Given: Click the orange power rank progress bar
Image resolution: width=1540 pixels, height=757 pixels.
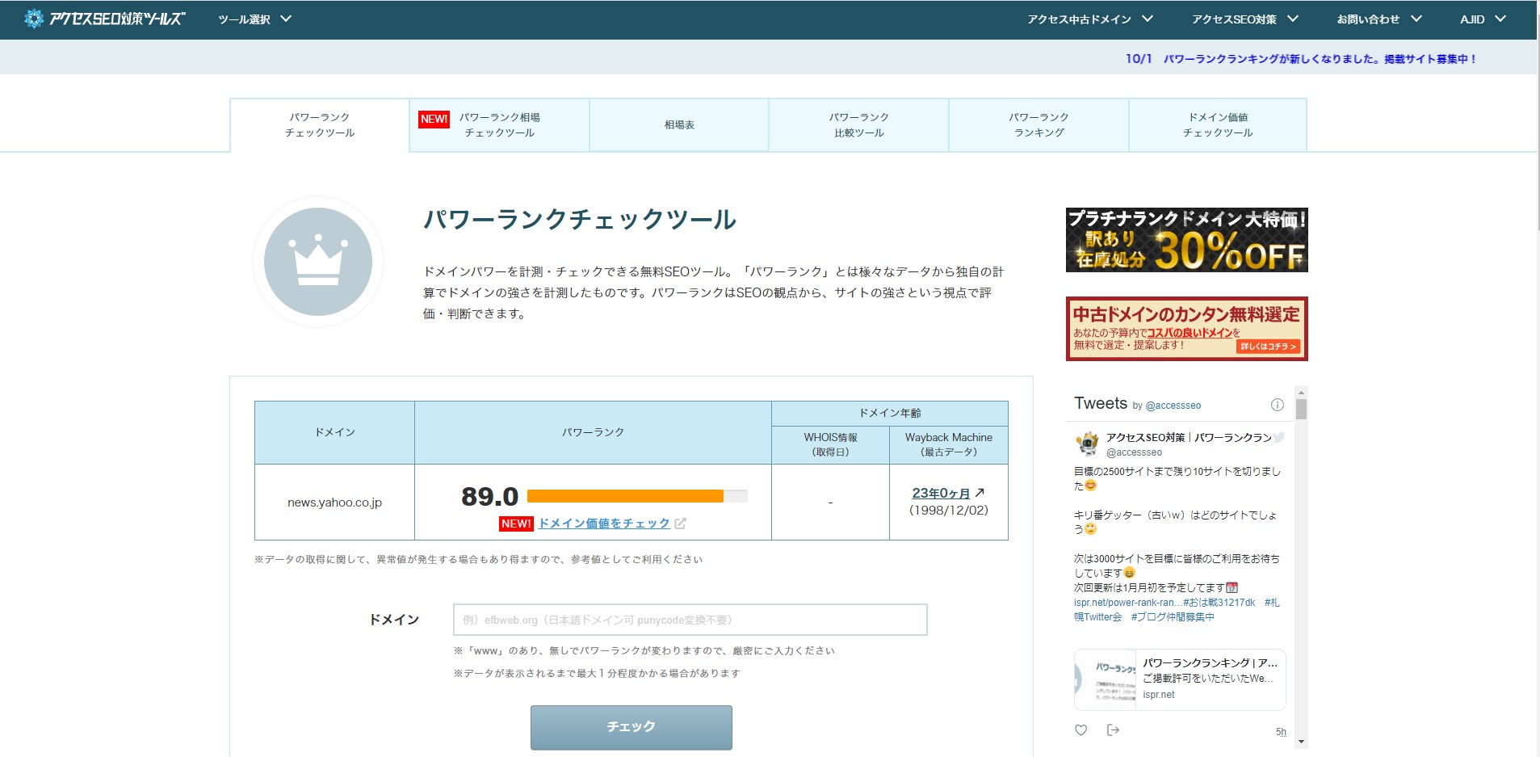Looking at the screenshot, I should tap(625, 496).
